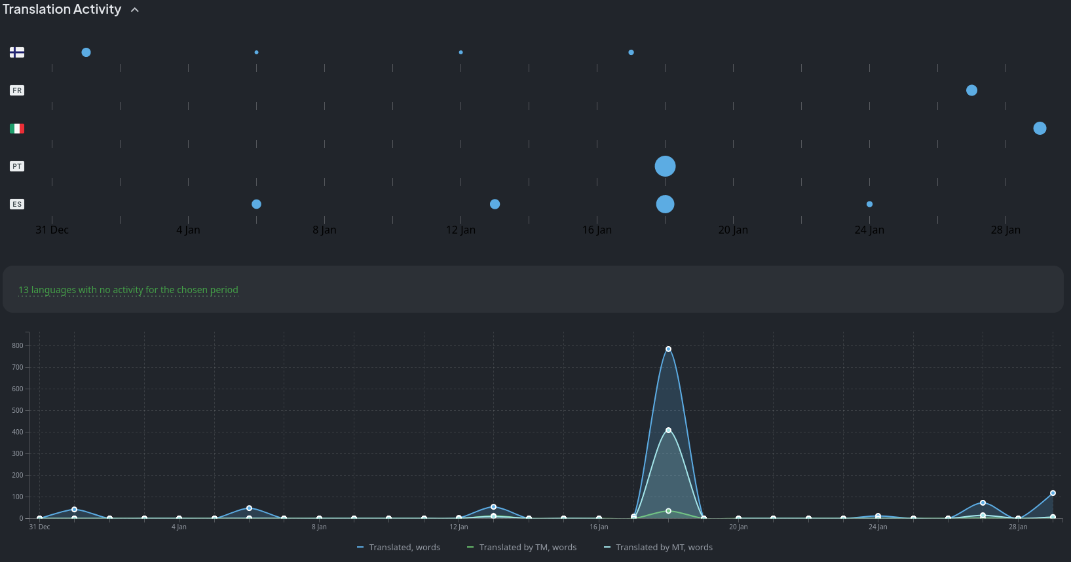Open the 13 languages with no activity link

pos(128,290)
